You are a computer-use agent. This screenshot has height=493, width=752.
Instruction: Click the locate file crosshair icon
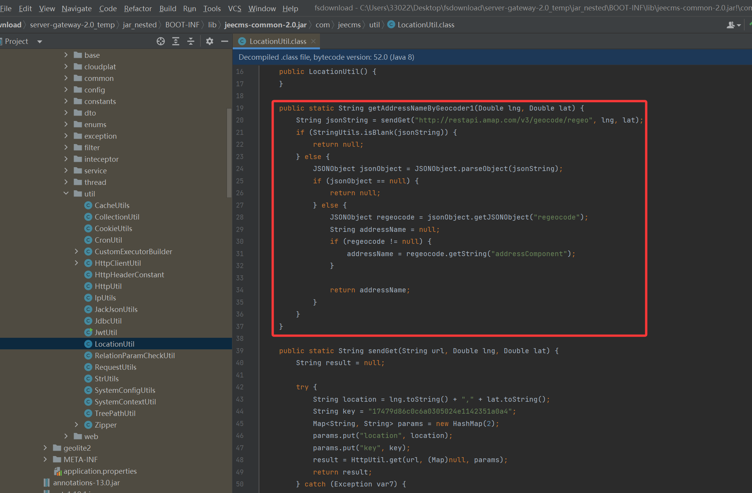click(161, 41)
